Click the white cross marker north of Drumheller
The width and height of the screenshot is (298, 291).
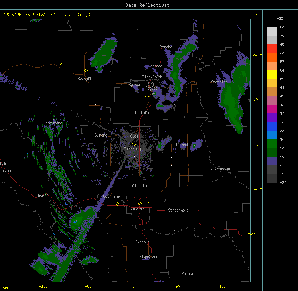[212, 130]
